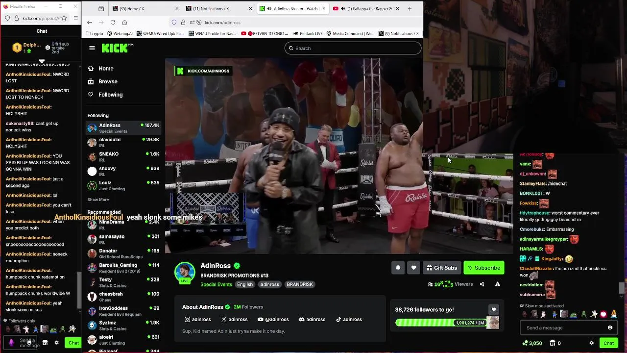Open the Kick hamburger sidebar menu
627x353 pixels.
click(x=92, y=48)
